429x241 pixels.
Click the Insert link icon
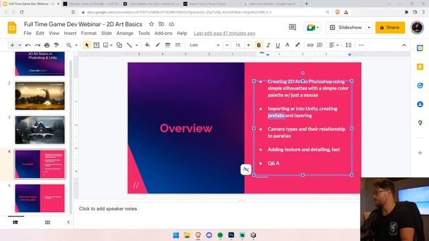click(310, 45)
